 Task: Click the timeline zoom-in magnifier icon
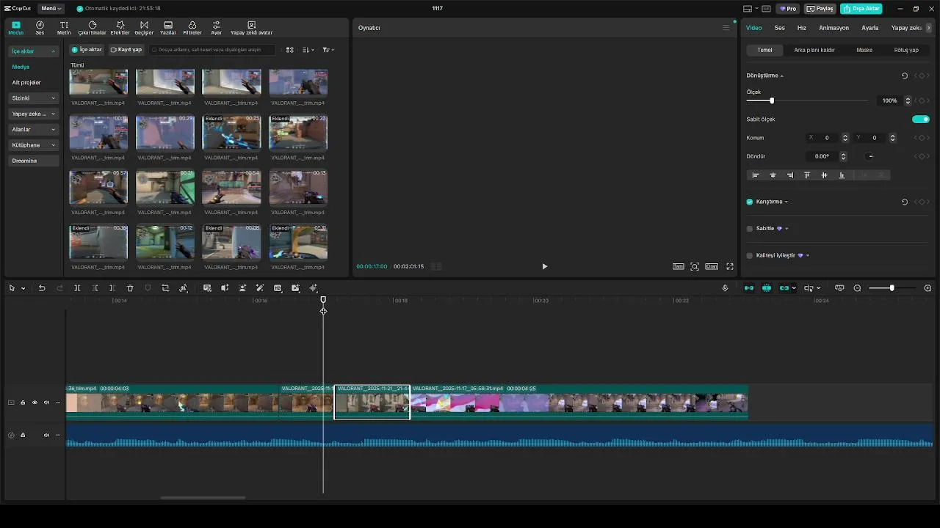(928, 288)
